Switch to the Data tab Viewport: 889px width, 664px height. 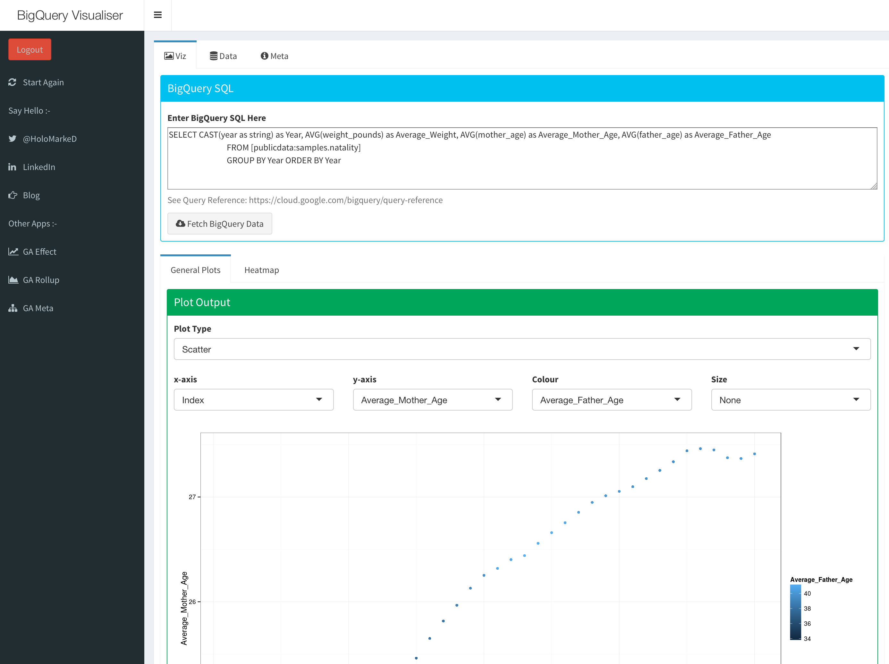coord(224,56)
